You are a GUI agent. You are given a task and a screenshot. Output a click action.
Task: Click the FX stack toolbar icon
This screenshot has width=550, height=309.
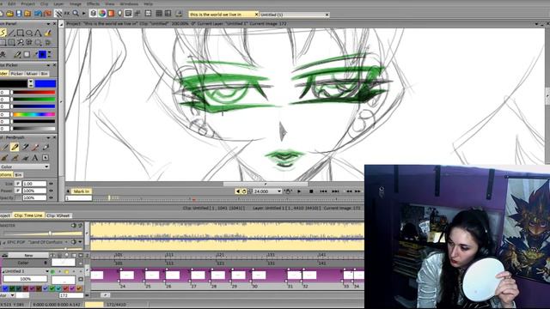coord(67,14)
